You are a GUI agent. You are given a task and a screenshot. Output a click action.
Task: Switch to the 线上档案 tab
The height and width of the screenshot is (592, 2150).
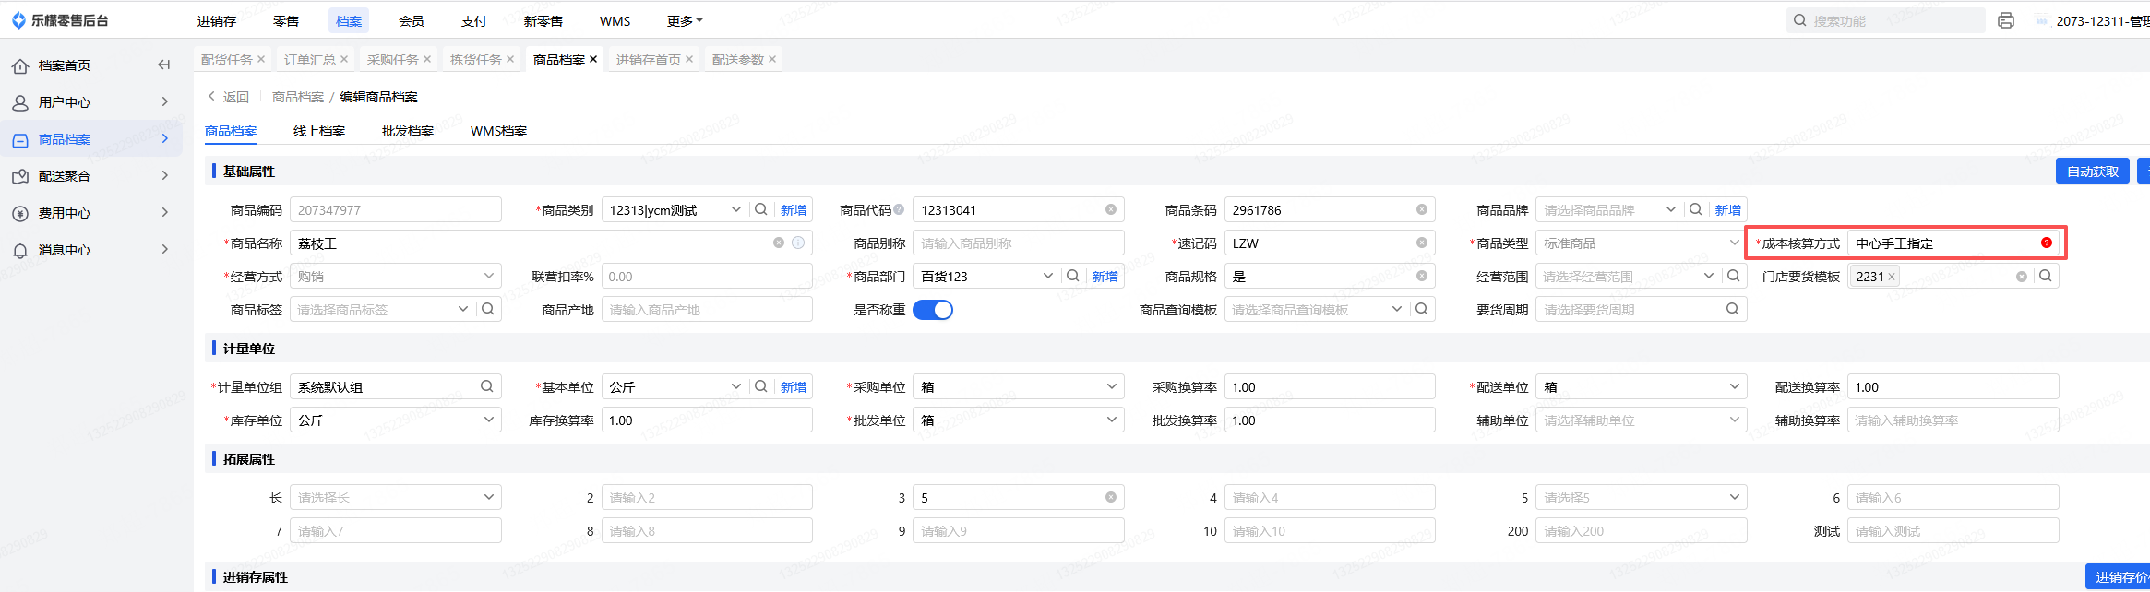click(319, 131)
